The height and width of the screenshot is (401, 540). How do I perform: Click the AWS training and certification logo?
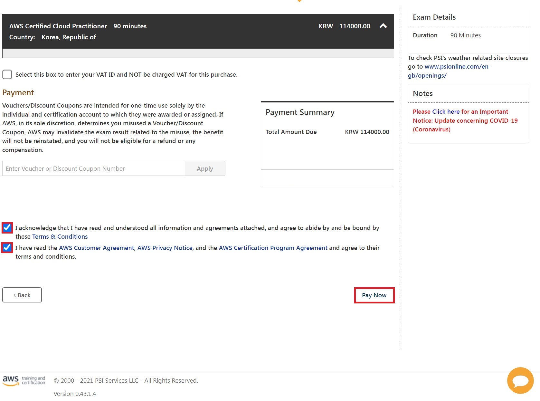coord(24,380)
